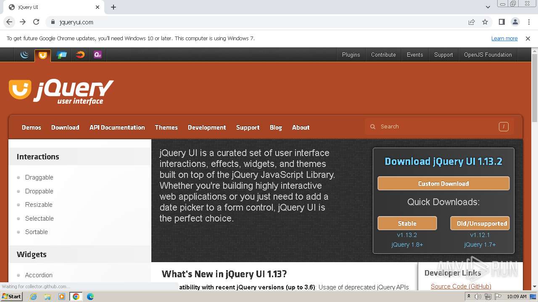Open Droppable interaction link
538x302 pixels.
39,191
